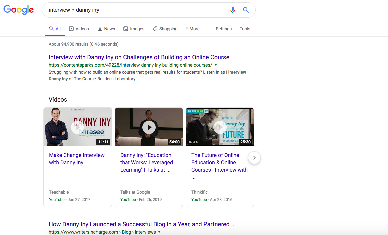Click the 25:30 duration badge
Screen dimensions: 388x235
click(245, 142)
